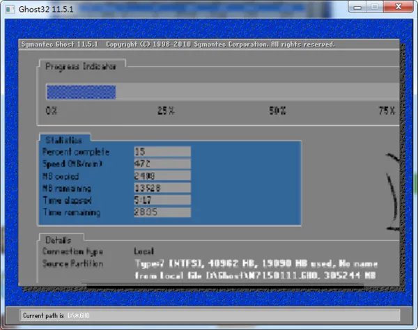
Task: Click the MB remaining value field
Action: 162,188
